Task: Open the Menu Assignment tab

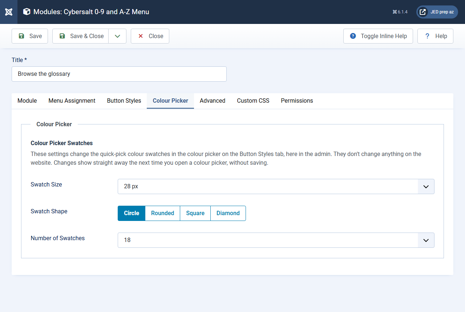Action: click(72, 101)
